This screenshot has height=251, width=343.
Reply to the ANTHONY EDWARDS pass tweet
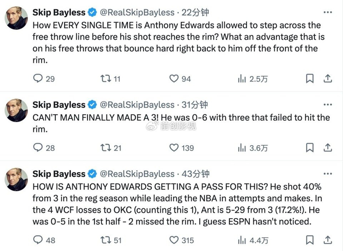coord(38,240)
